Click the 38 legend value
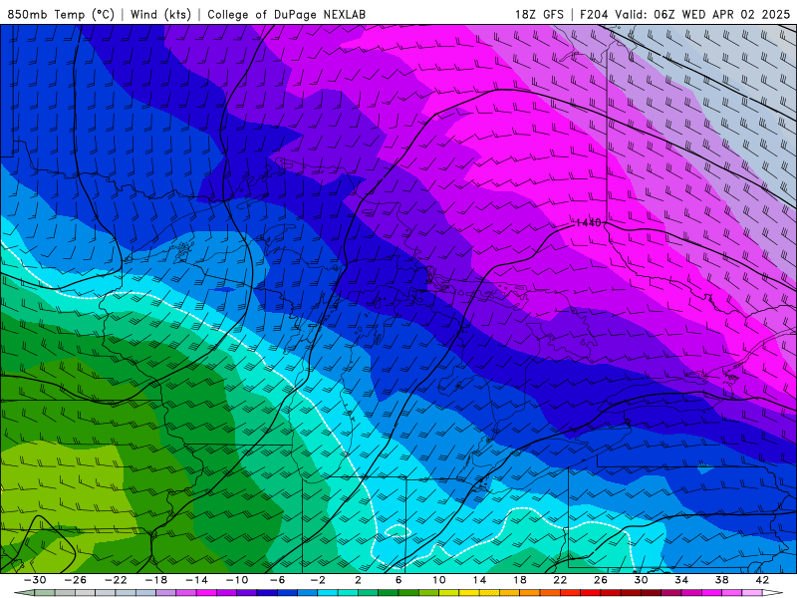 click(721, 580)
